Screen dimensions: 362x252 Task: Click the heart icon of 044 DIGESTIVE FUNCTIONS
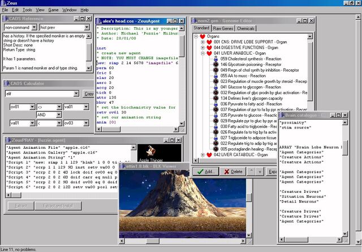tap(209, 48)
